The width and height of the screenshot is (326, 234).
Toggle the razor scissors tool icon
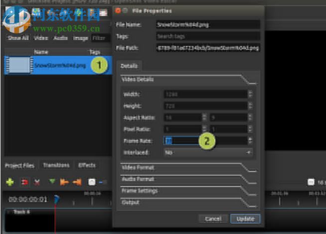tap(37, 183)
